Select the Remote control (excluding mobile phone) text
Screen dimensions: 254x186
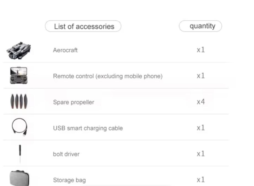(108, 76)
